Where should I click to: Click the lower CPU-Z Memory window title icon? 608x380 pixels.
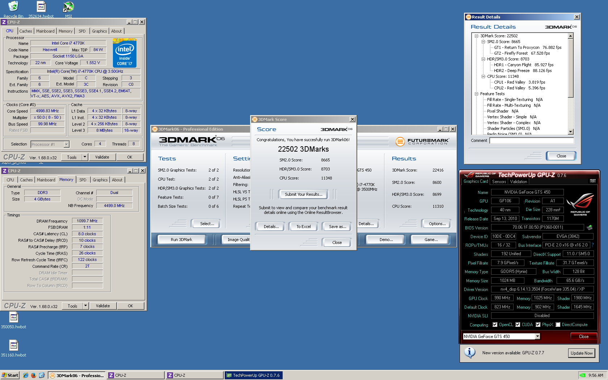[x=5, y=171]
